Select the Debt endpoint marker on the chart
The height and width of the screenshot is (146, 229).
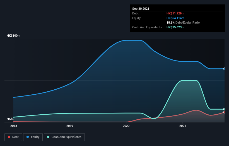pyautogui.click(x=224, y=112)
